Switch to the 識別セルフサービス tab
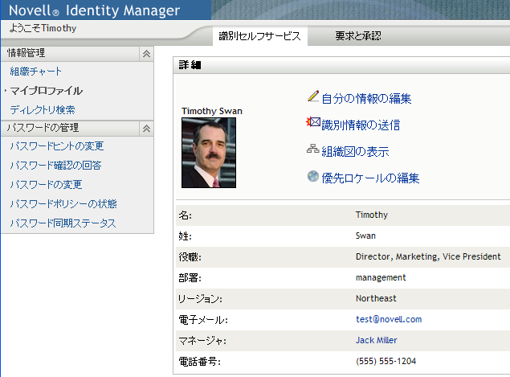Image resolution: width=510 pixels, height=377 pixels. pyautogui.click(x=260, y=36)
